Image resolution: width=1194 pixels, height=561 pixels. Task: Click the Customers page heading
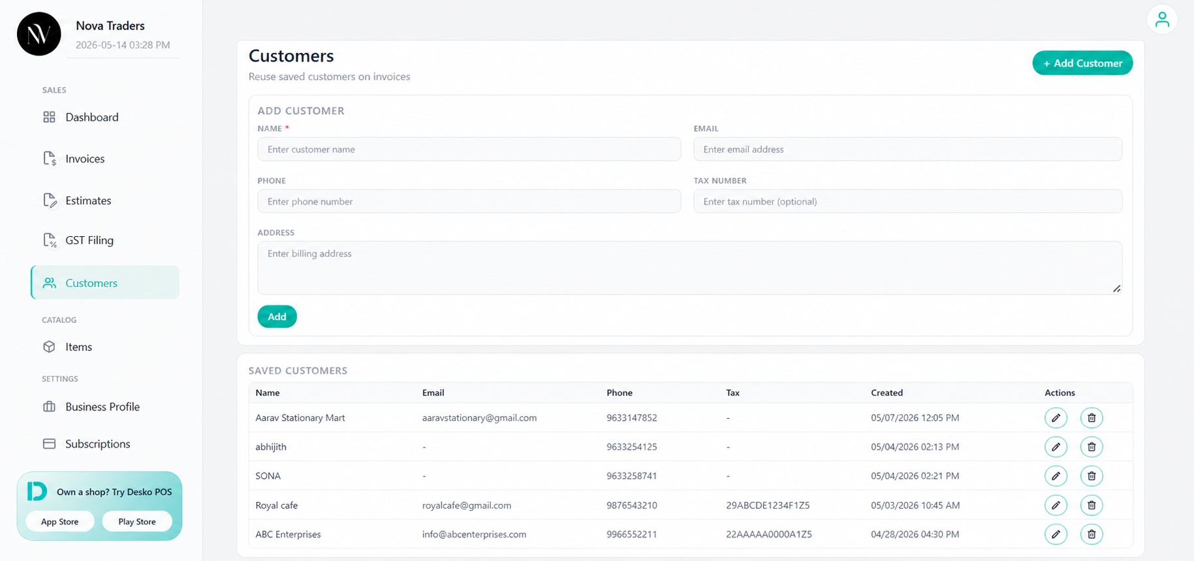(291, 56)
